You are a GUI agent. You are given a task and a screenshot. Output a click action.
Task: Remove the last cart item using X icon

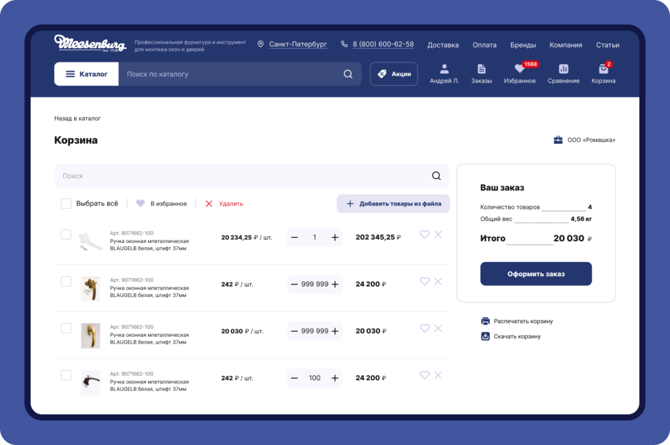(x=438, y=375)
